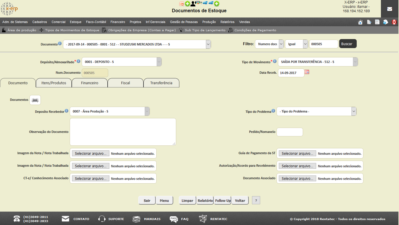399x225 pixels.
Task: Open Tipos de Movimentos de Estoque shortcut
Action: pos(69,30)
